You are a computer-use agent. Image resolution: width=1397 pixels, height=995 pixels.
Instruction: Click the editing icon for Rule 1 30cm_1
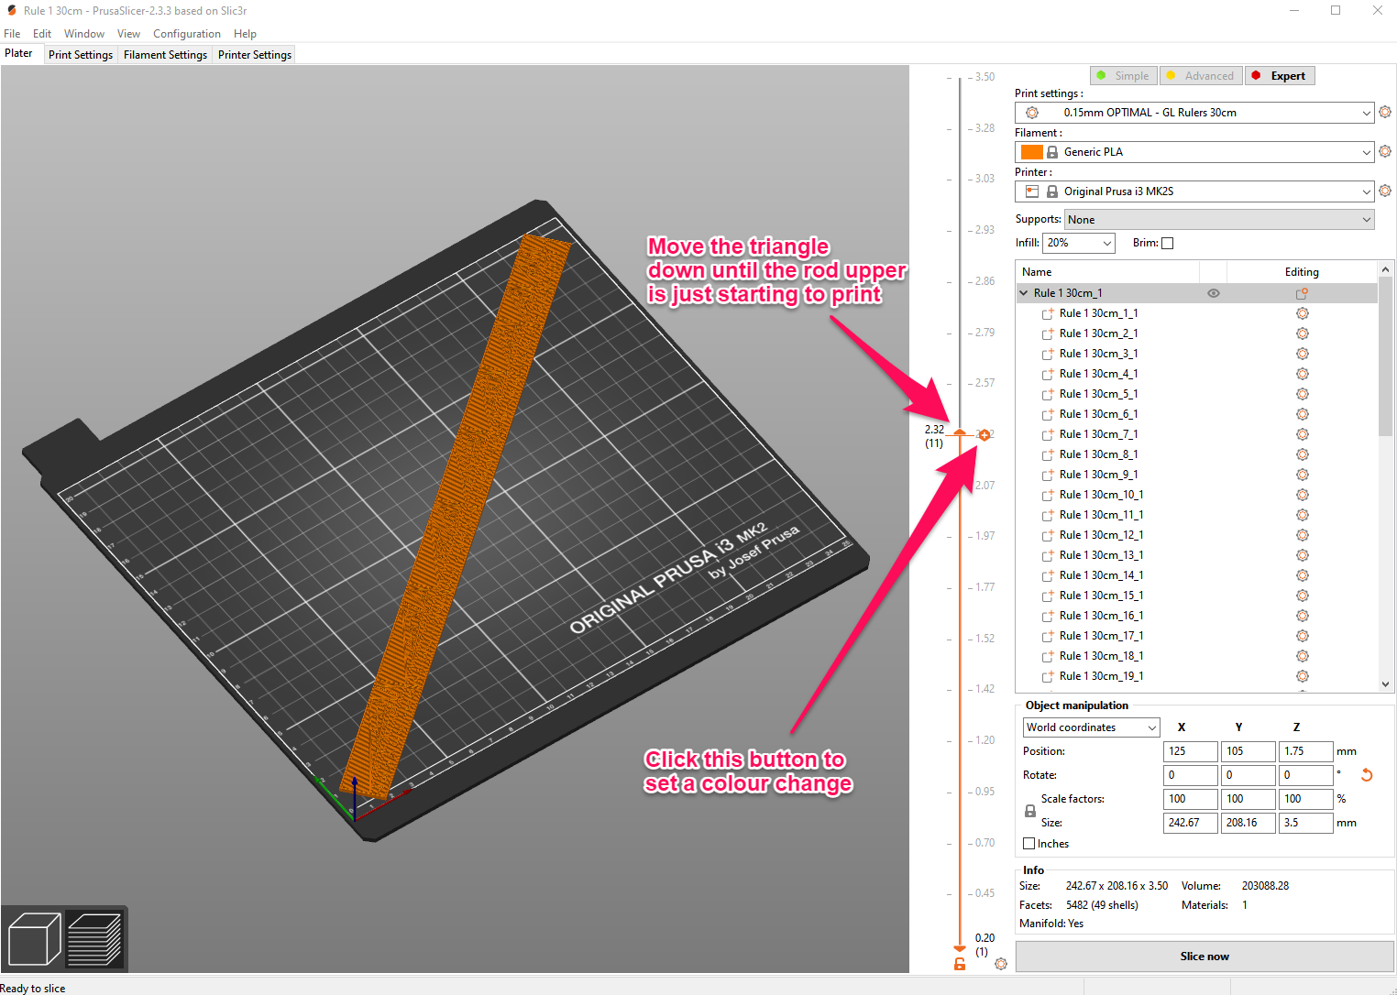pos(1302,293)
